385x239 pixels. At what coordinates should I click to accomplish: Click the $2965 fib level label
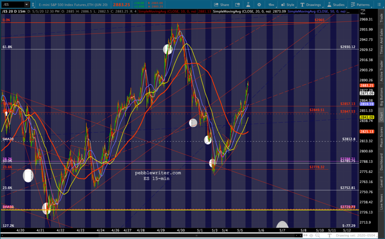tap(319, 20)
